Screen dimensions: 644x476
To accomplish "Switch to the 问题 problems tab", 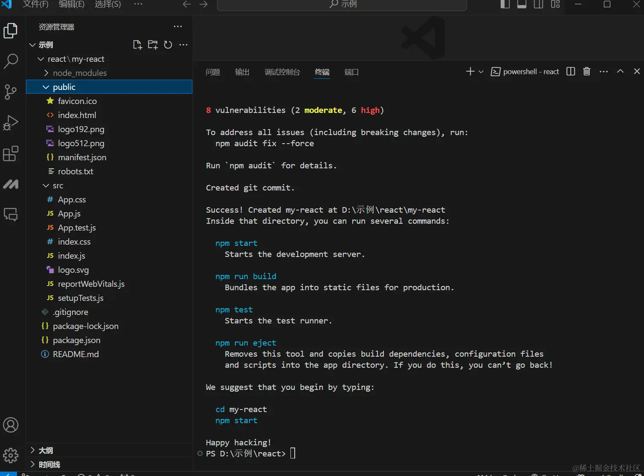I will point(213,72).
